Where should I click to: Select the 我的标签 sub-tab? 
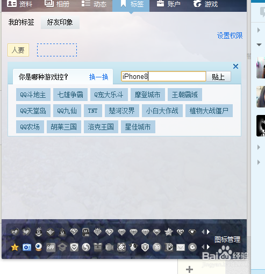click(x=22, y=23)
